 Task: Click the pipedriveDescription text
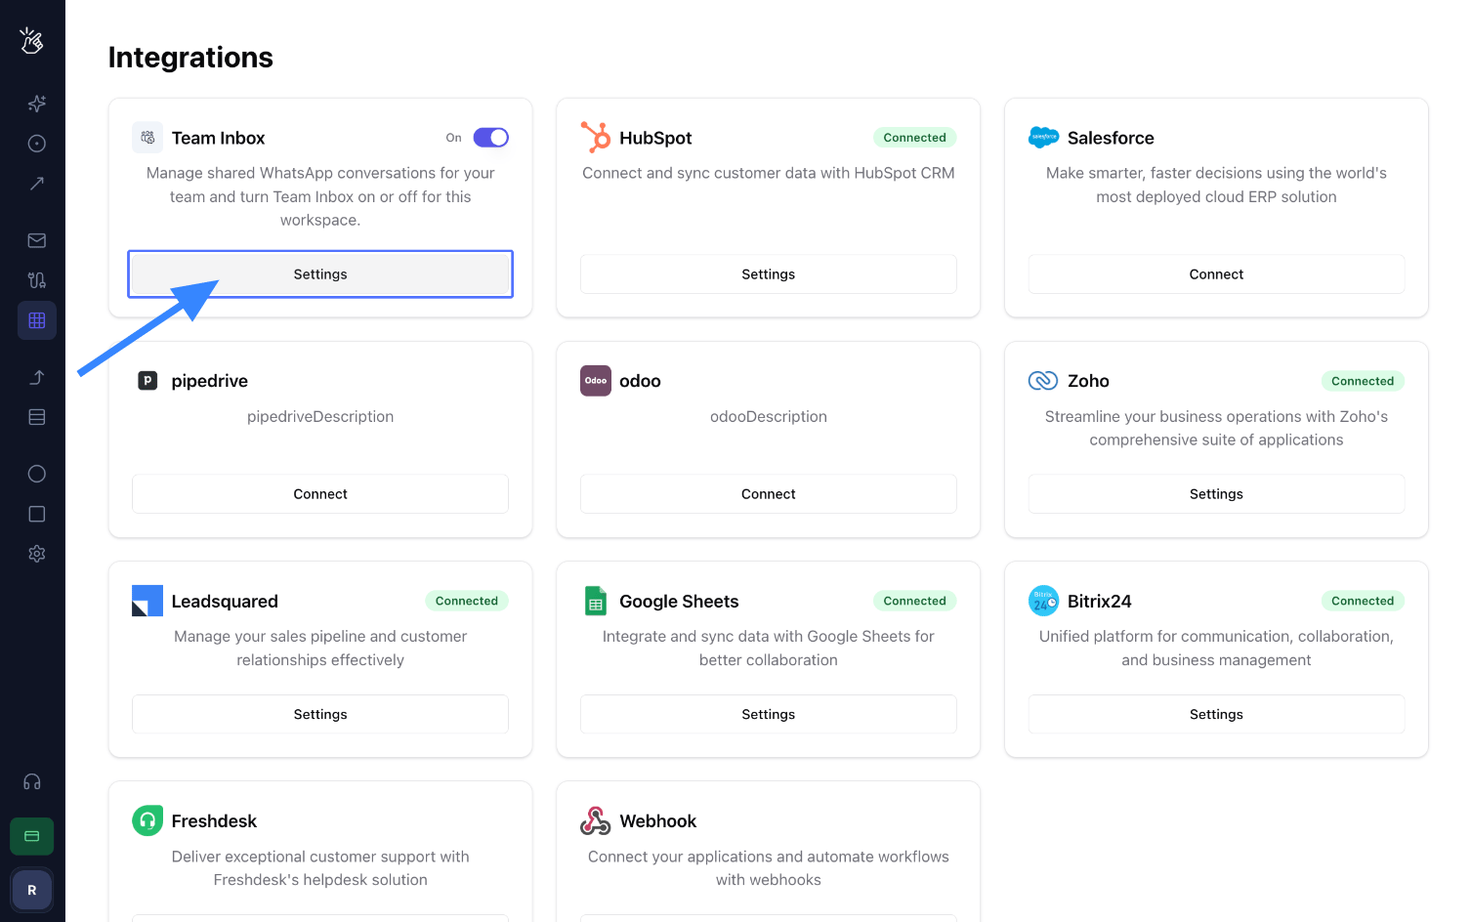[x=320, y=416]
